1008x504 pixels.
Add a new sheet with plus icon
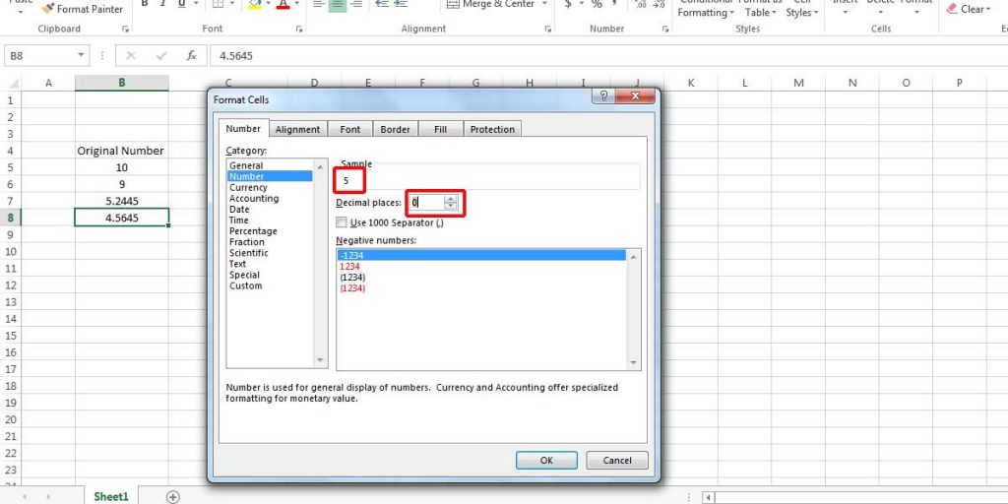click(x=172, y=496)
